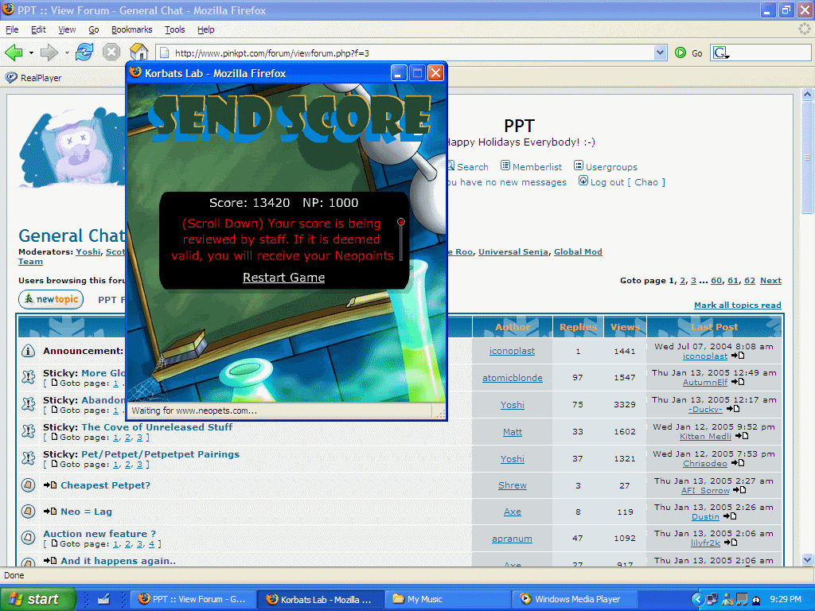Click the page scrollbar down arrow
Image resolution: width=815 pixels, height=611 pixels.
point(807,559)
